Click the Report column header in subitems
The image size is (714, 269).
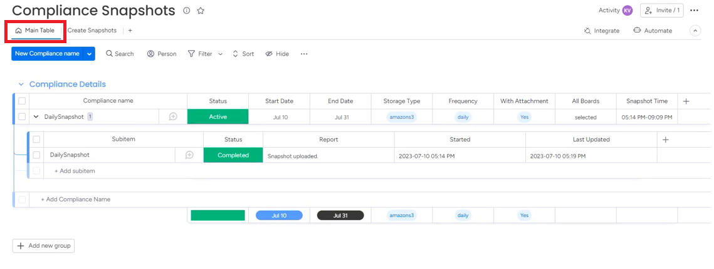click(328, 140)
